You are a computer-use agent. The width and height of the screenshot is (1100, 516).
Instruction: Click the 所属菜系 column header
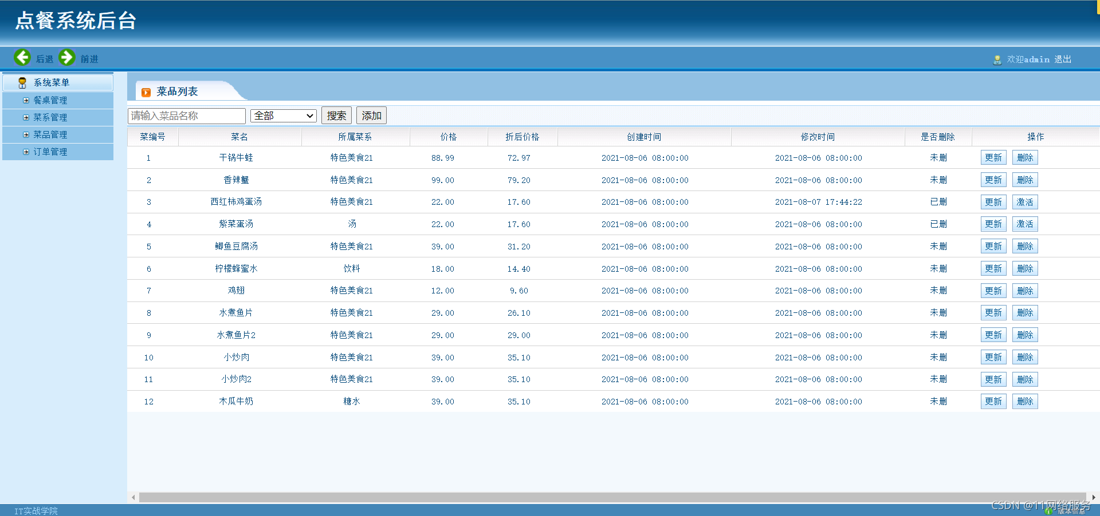click(355, 137)
